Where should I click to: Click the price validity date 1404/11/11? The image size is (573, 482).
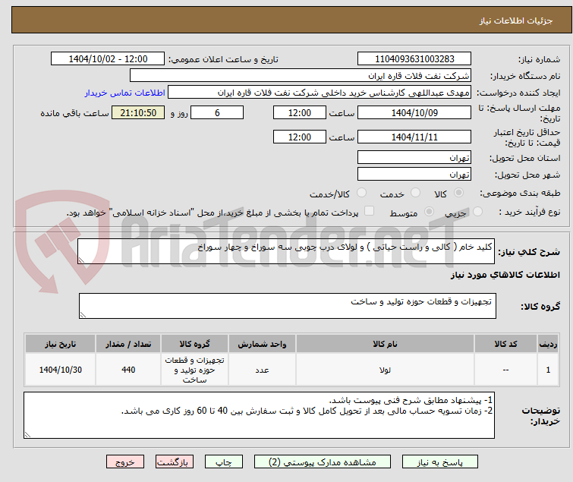pyautogui.click(x=414, y=137)
